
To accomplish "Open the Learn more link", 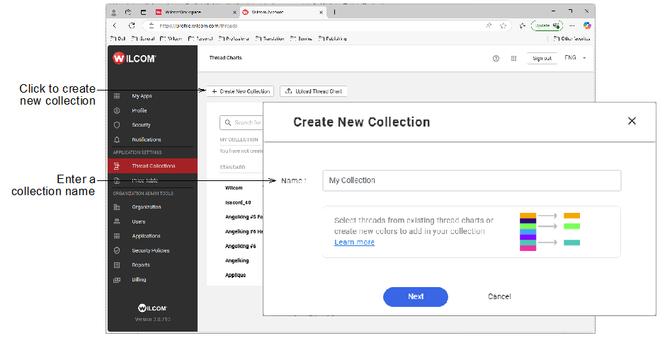I will click(x=354, y=242).
